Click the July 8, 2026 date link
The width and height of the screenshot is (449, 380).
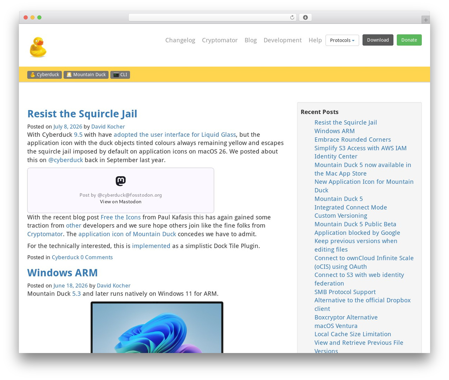[x=68, y=127]
